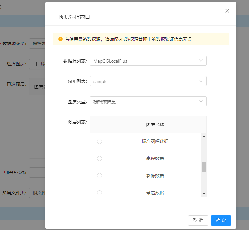Click the 影像数据 layer name row

click(x=155, y=176)
